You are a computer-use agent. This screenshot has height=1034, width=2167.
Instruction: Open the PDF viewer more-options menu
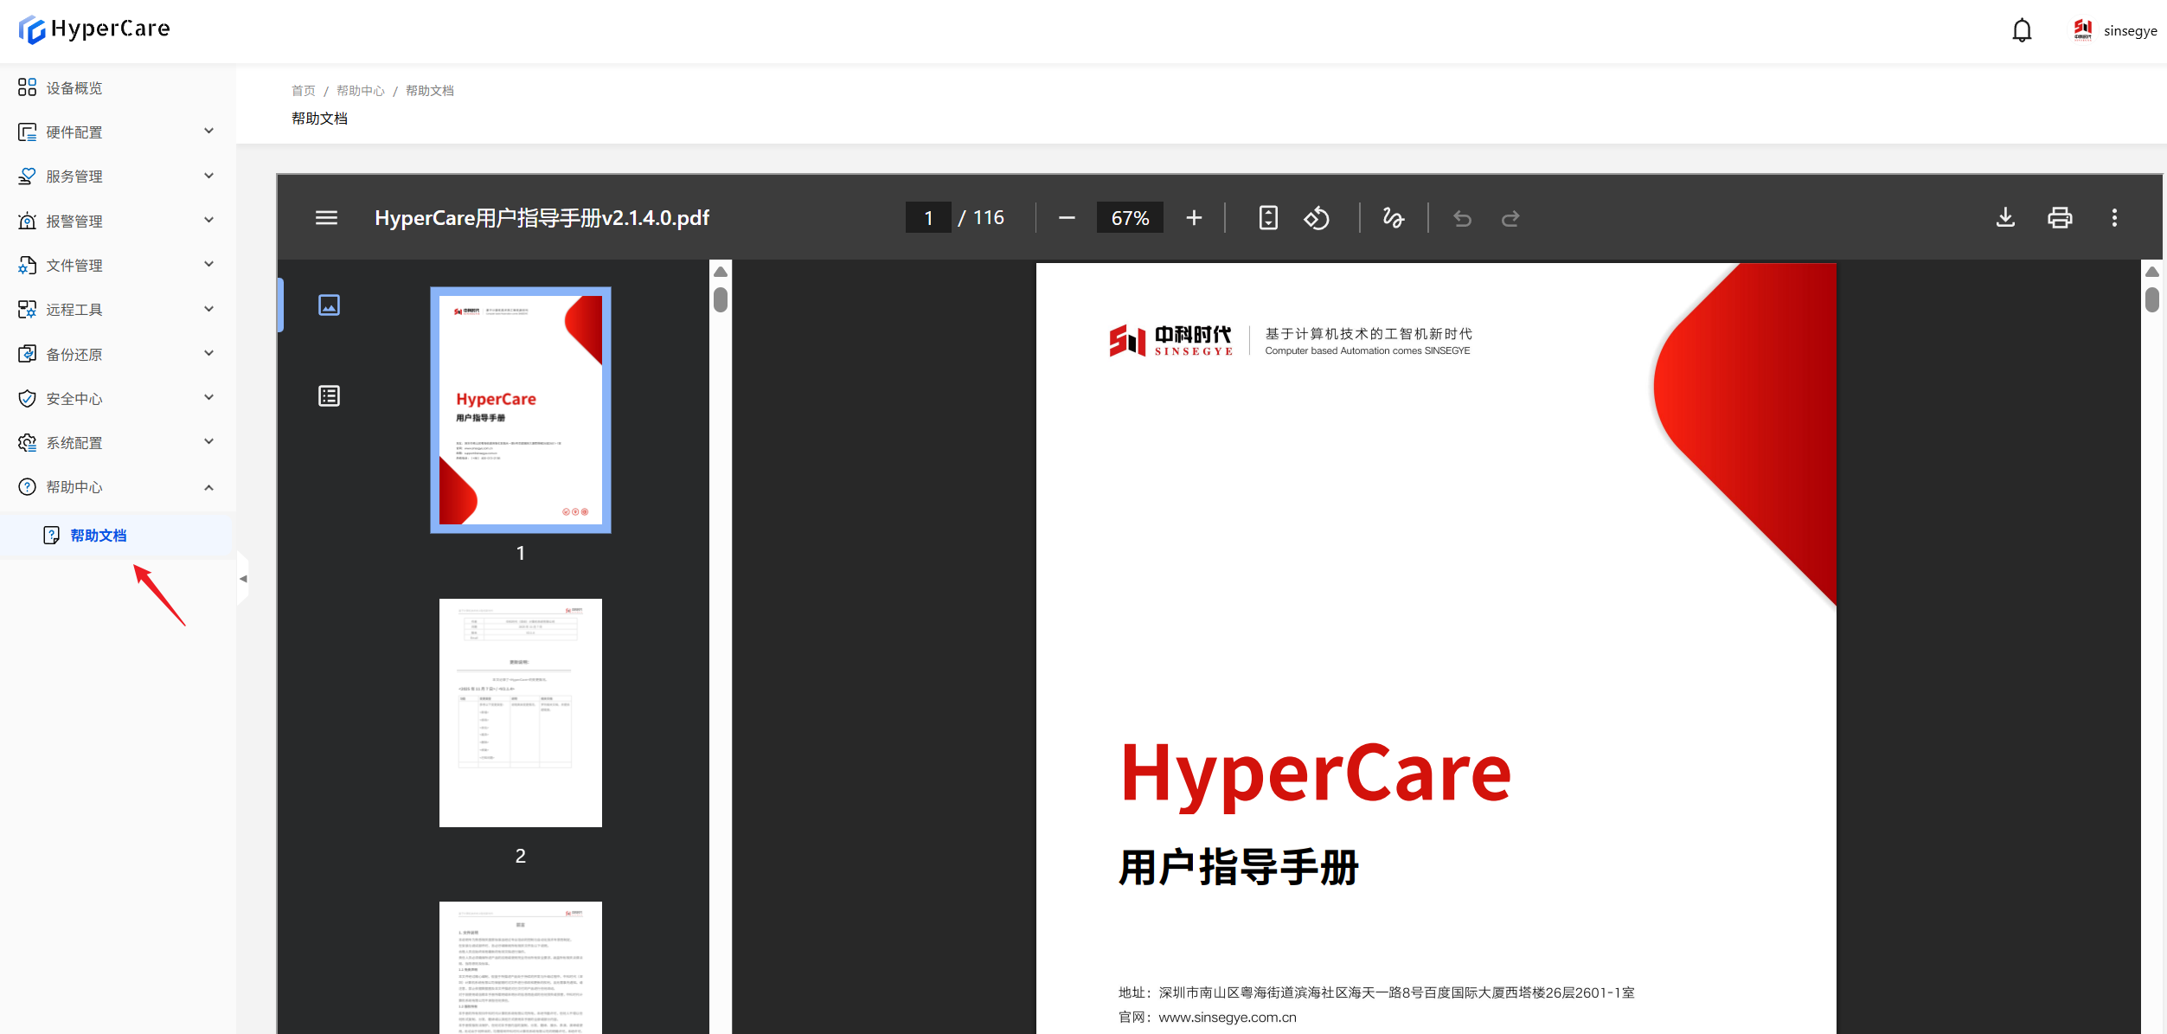[x=2114, y=218]
